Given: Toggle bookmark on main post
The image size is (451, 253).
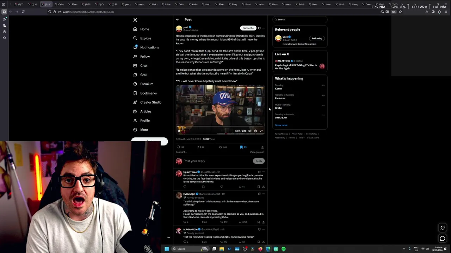Looking at the screenshot, I should 241,147.
